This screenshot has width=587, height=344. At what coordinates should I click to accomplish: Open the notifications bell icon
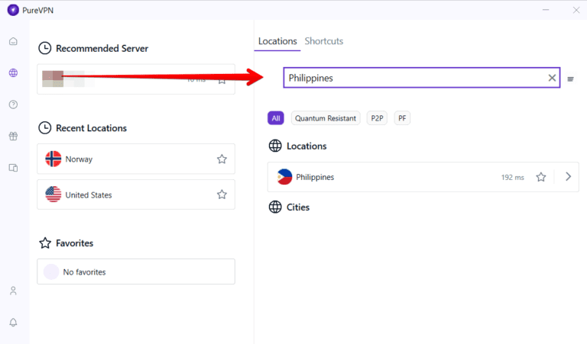pos(13,323)
